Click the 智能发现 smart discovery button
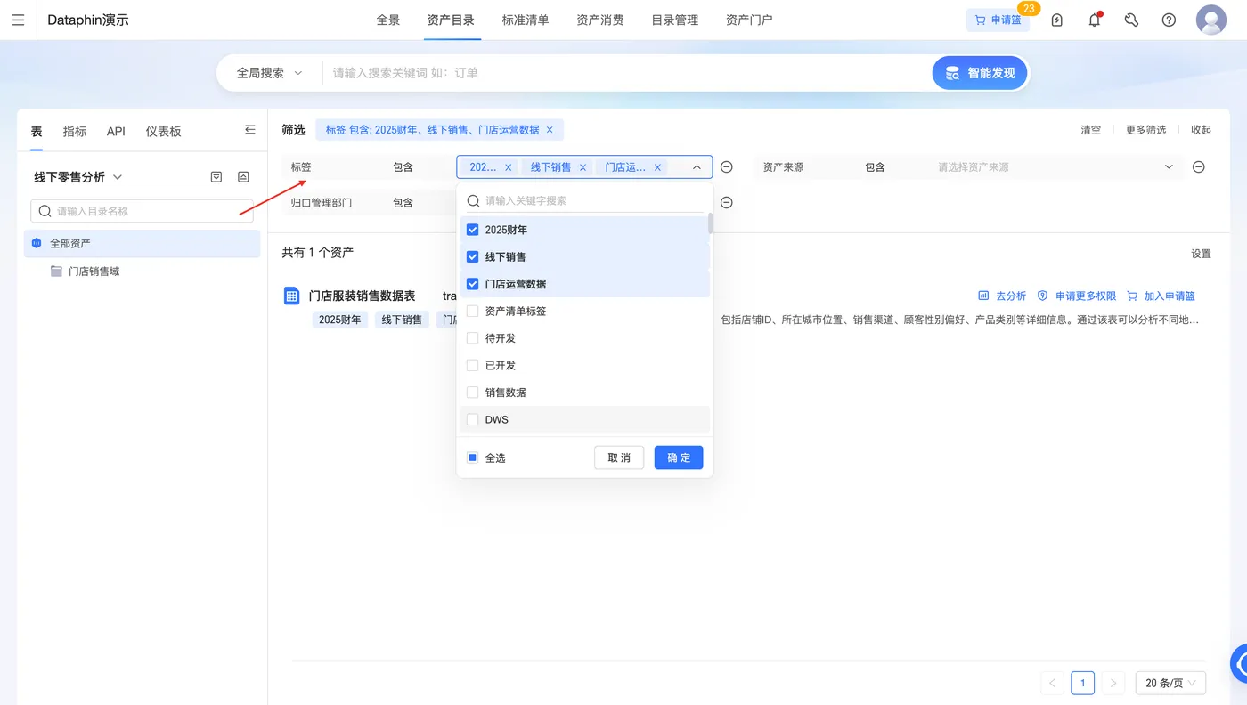1247x705 pixels. point(980,73)
